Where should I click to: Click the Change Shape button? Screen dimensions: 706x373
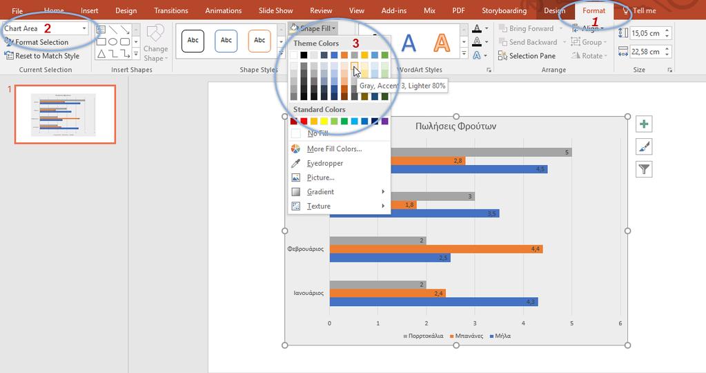155,44
